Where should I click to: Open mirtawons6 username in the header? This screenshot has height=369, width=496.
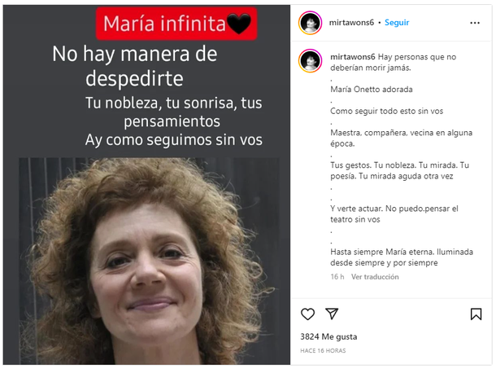351,23
